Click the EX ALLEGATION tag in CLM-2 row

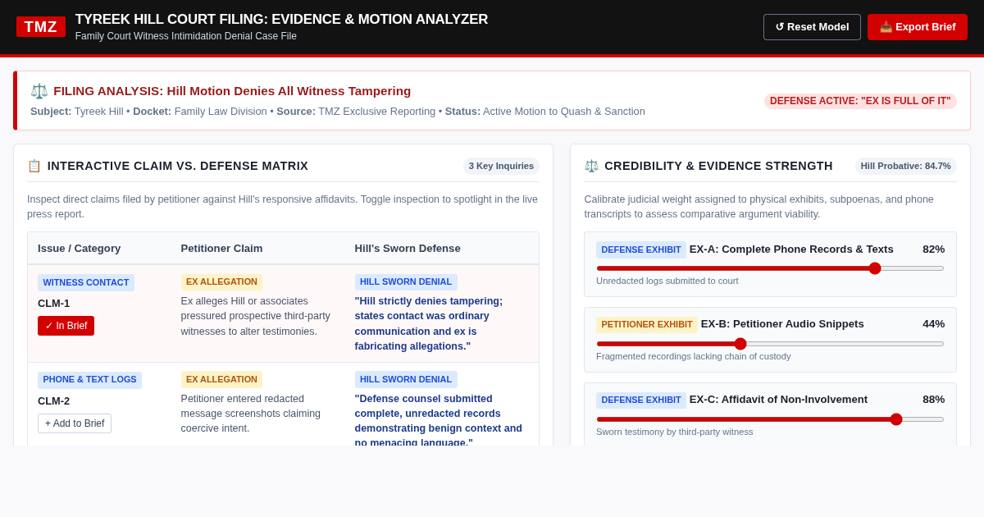click(x=221, y=380)
